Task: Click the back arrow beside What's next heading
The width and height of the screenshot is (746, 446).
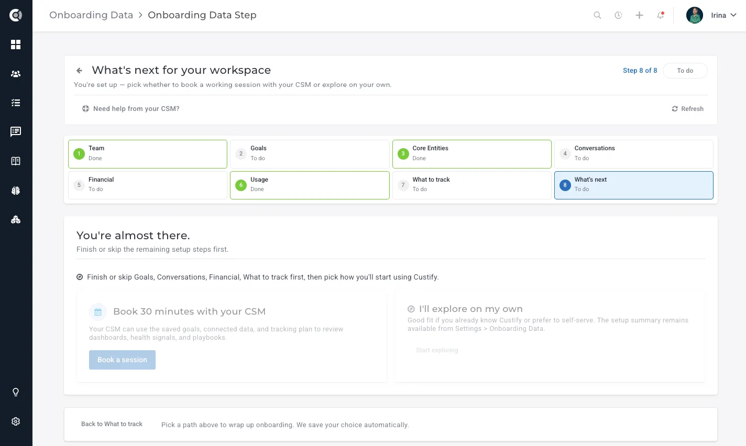Action: coord(80,70)
